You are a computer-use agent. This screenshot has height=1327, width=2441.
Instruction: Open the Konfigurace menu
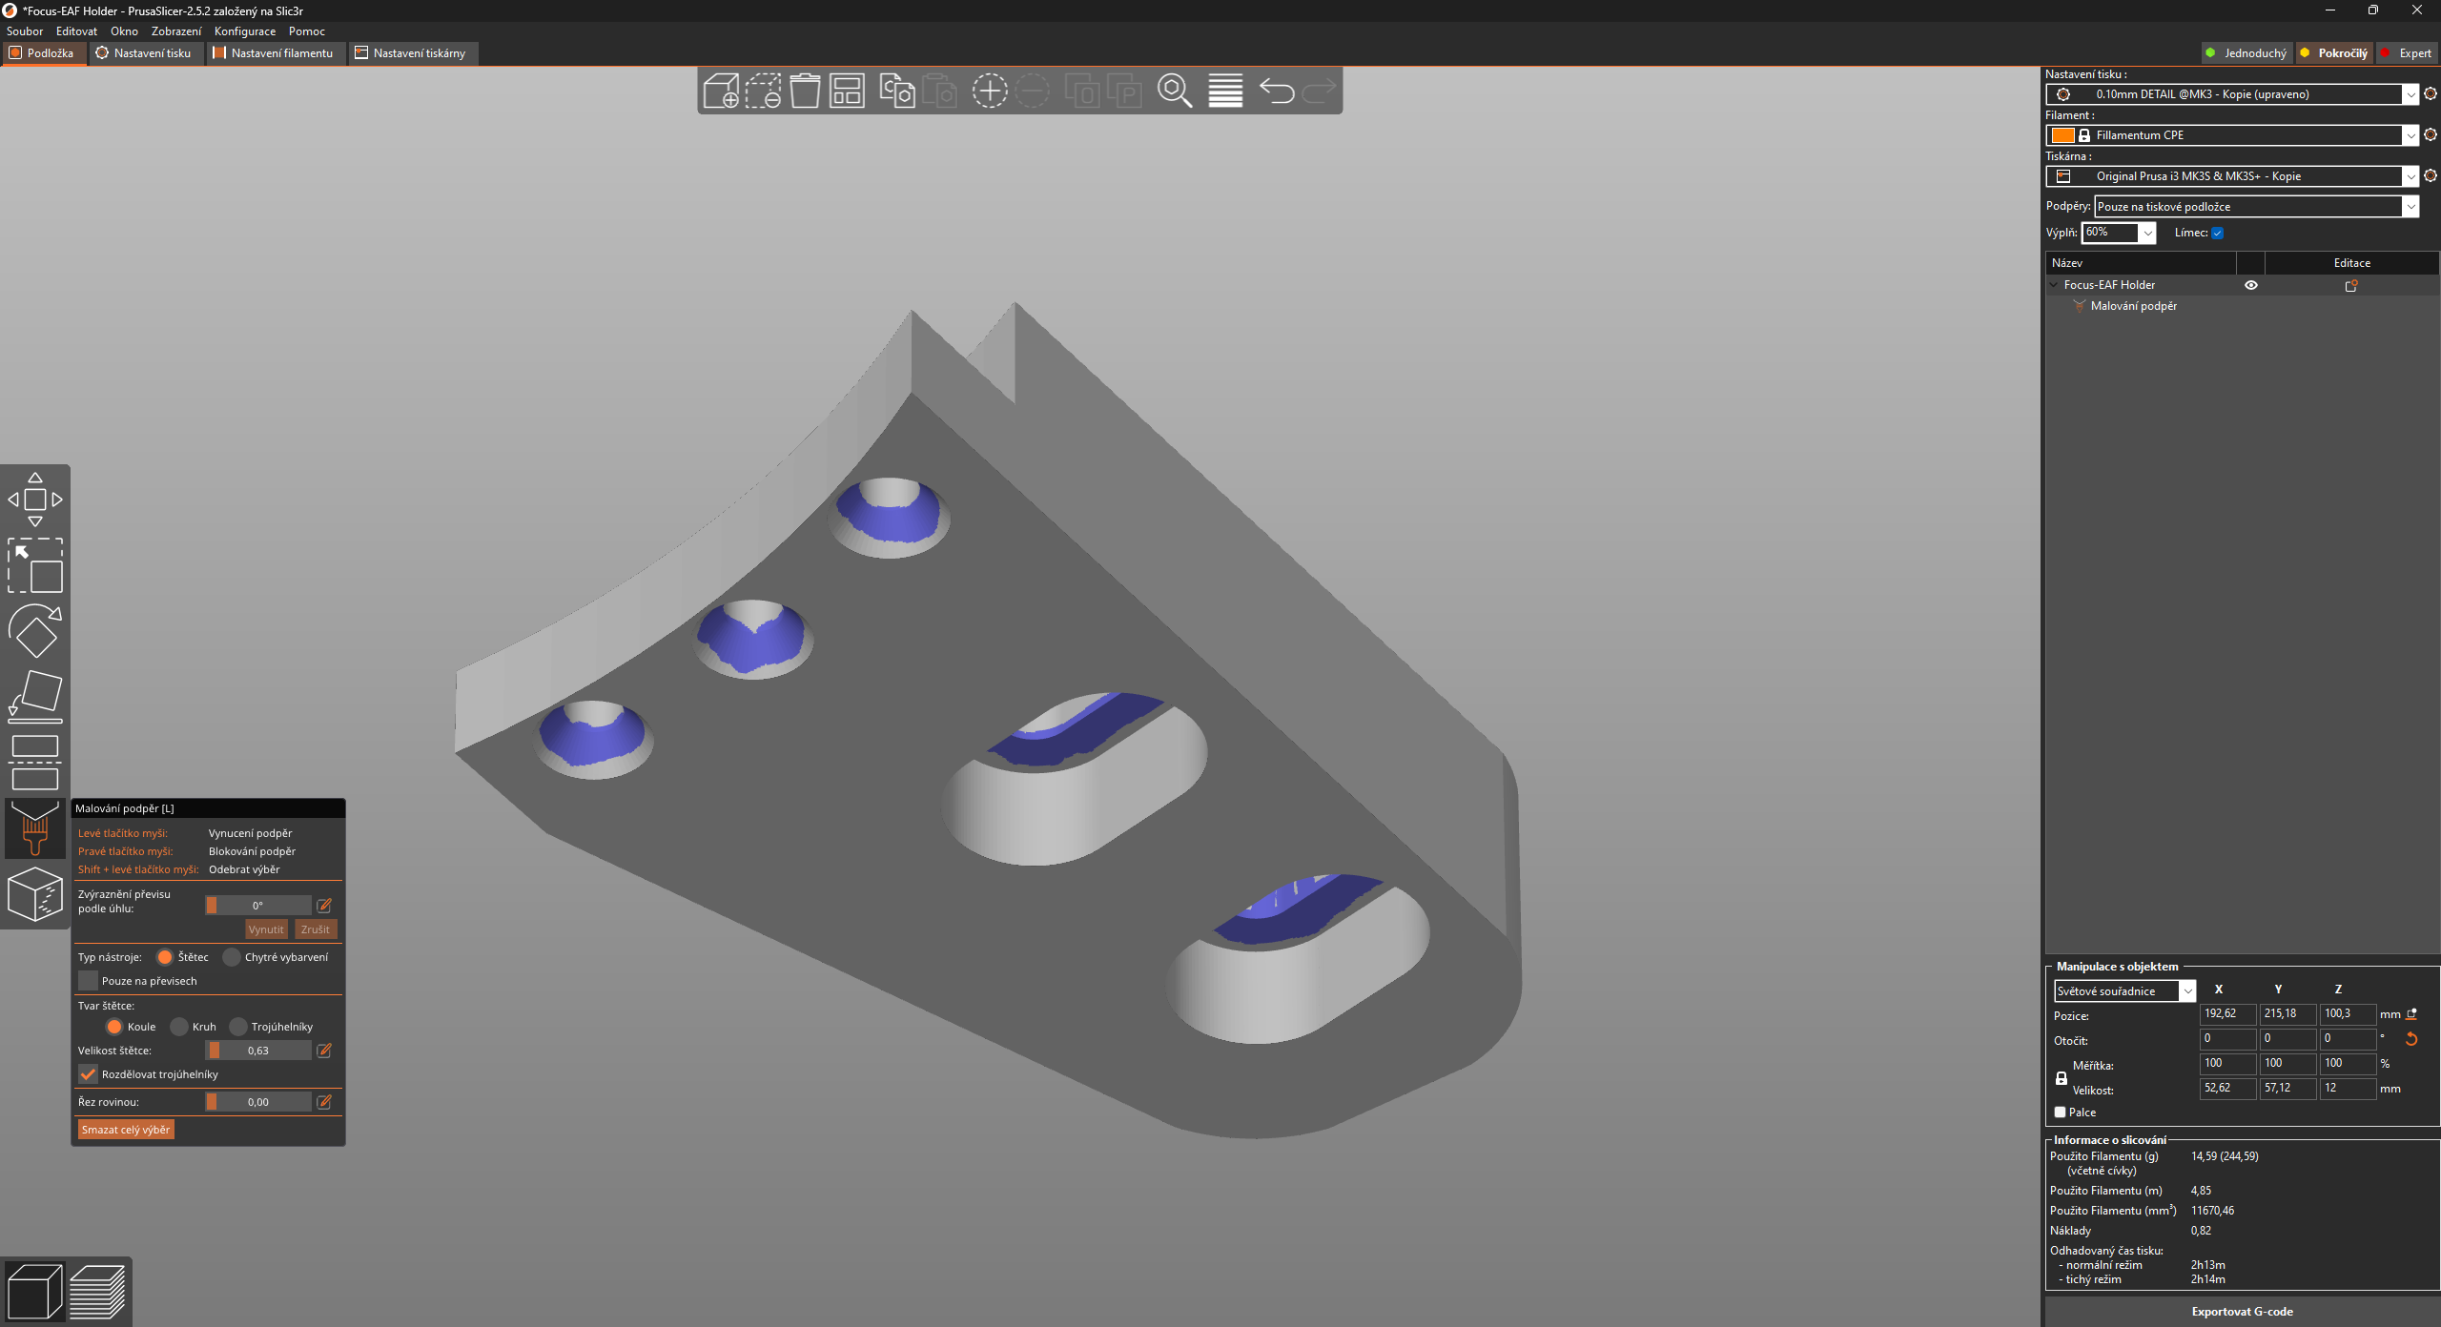click(x=244, y=31)
